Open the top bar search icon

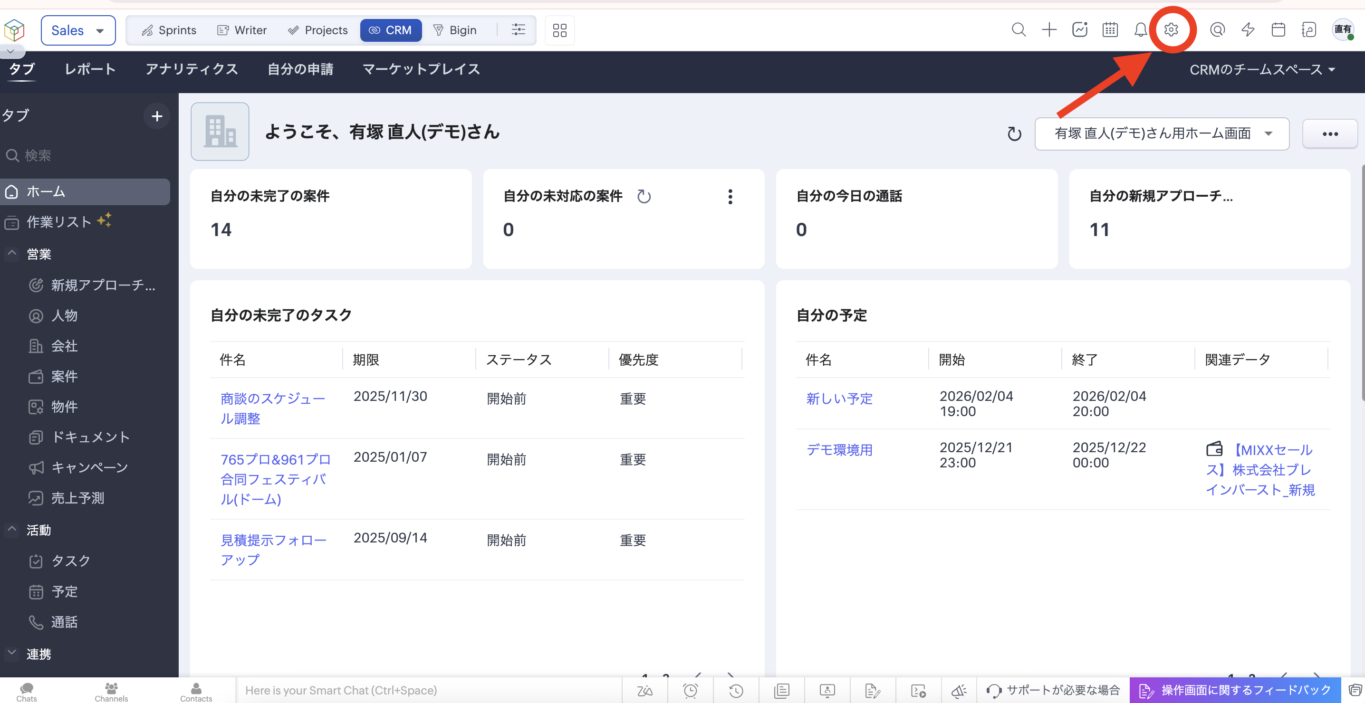(x=1018, y=29)
